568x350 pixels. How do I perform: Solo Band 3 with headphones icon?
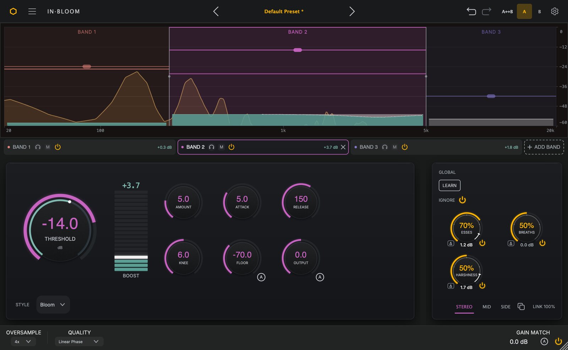click(x=385, y=147)
